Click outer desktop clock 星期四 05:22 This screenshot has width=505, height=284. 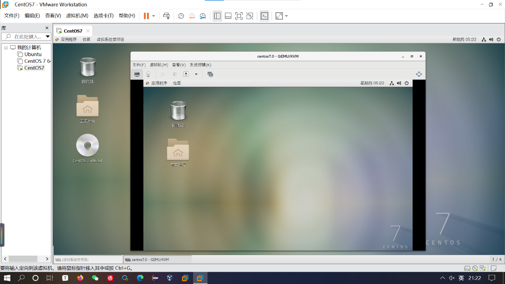click(x=464, y=39)
